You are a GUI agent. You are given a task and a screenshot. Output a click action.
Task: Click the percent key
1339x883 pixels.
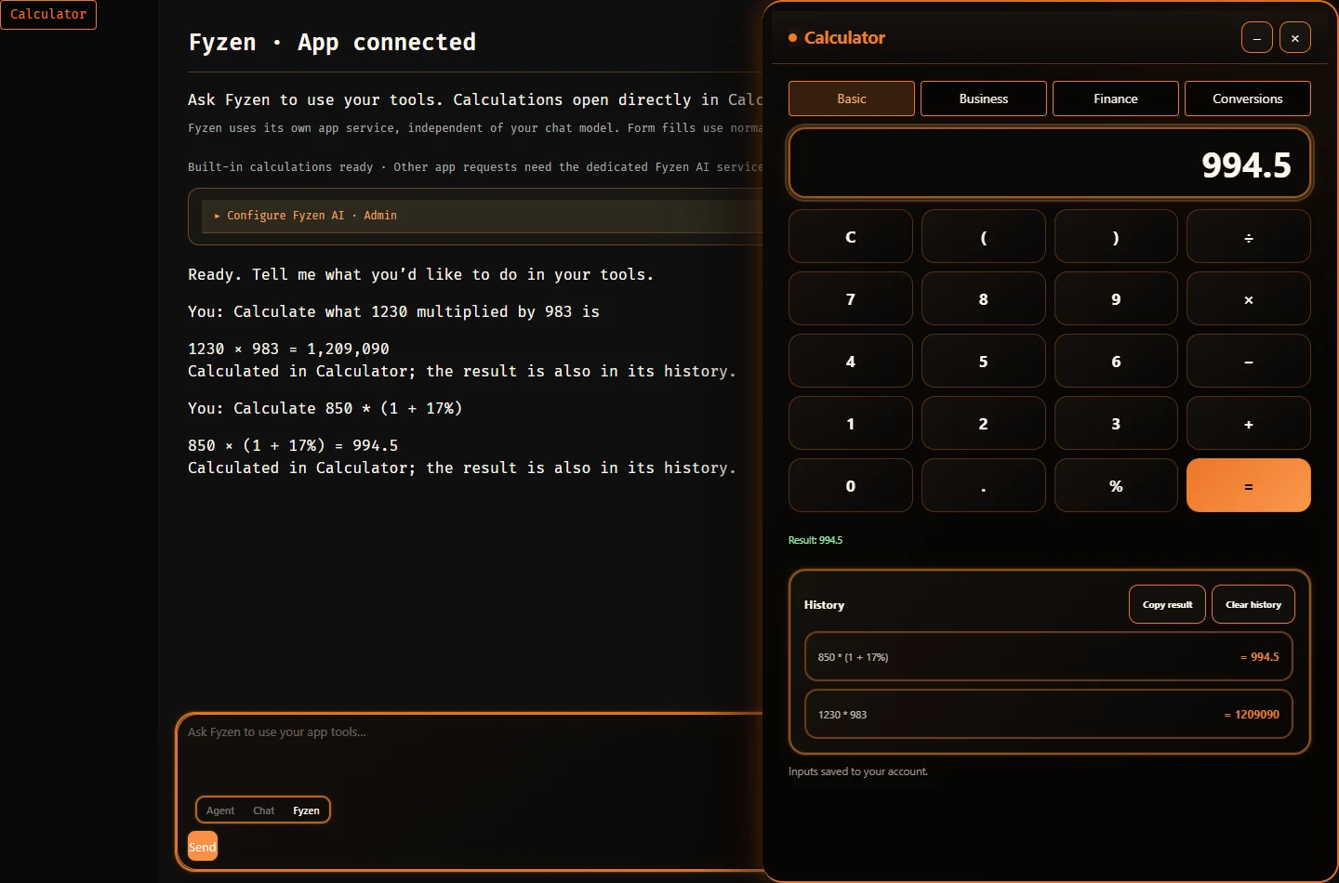pyautogui.click(x=1116, y=486)
